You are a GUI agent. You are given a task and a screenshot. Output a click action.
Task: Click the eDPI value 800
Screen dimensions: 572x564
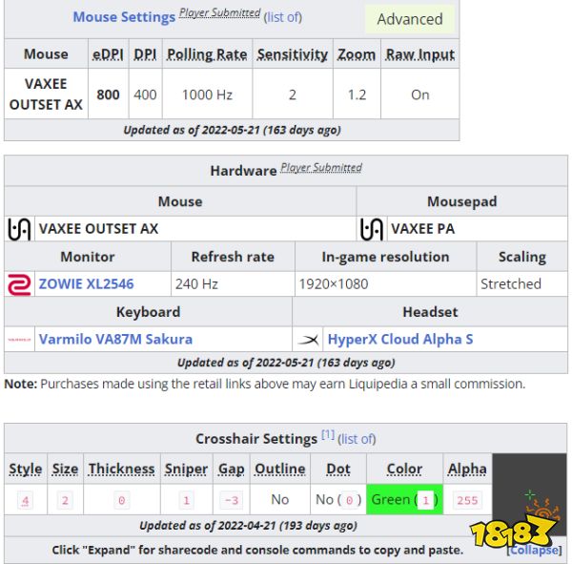pos(108,94)
